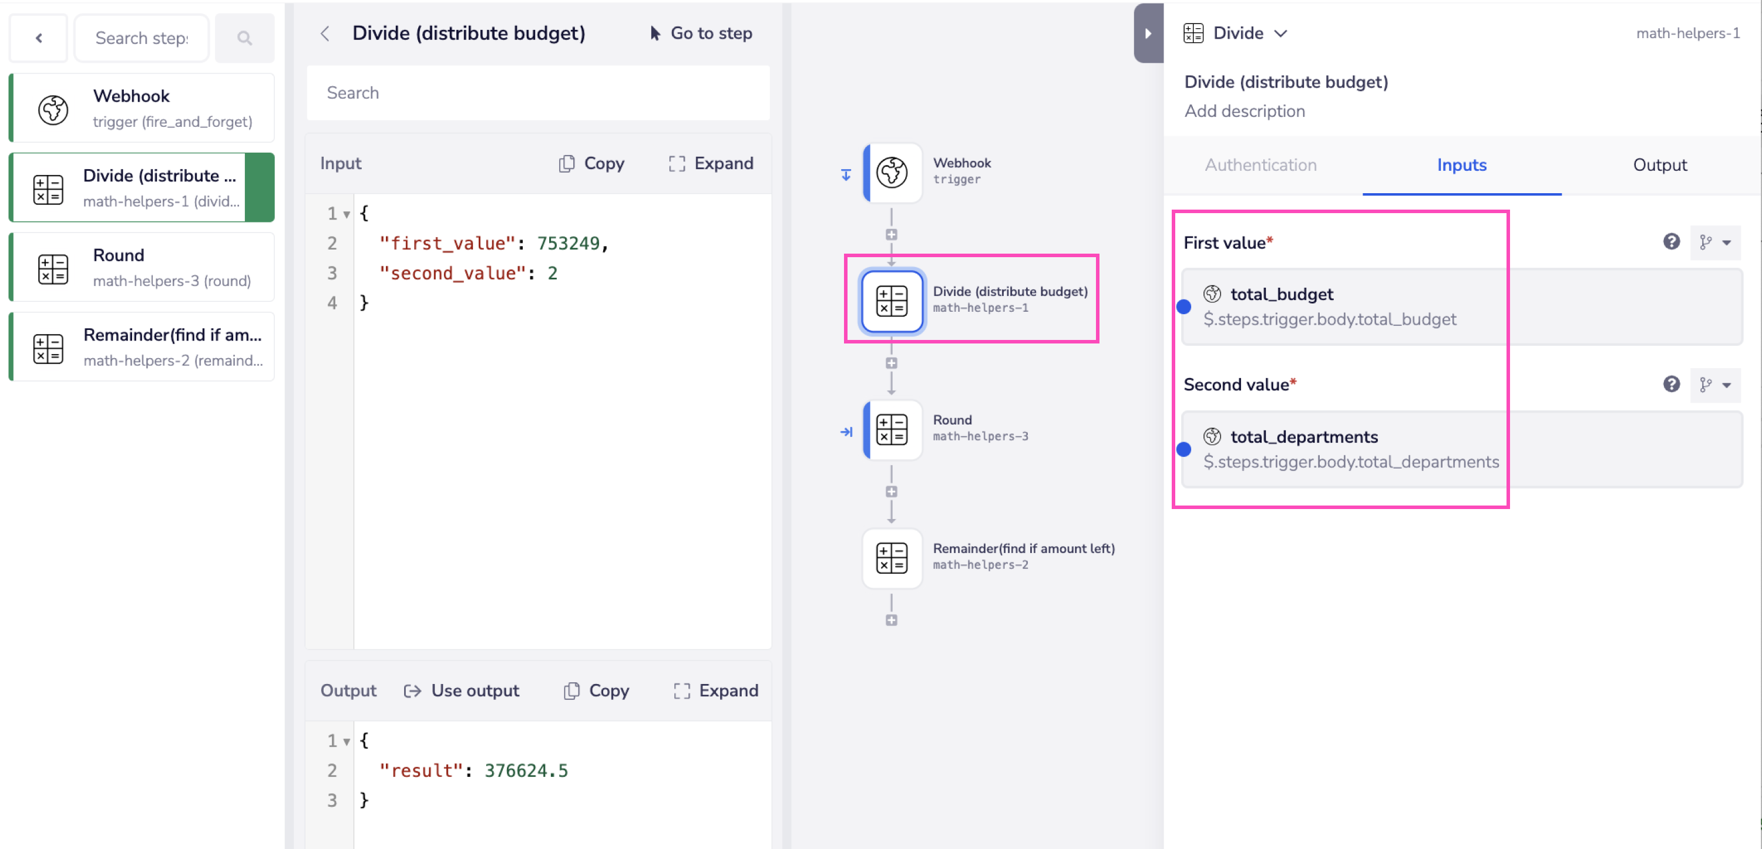Collapse the properties panel with arrow toggle
1762x849 pixels.
(1148, 33)
